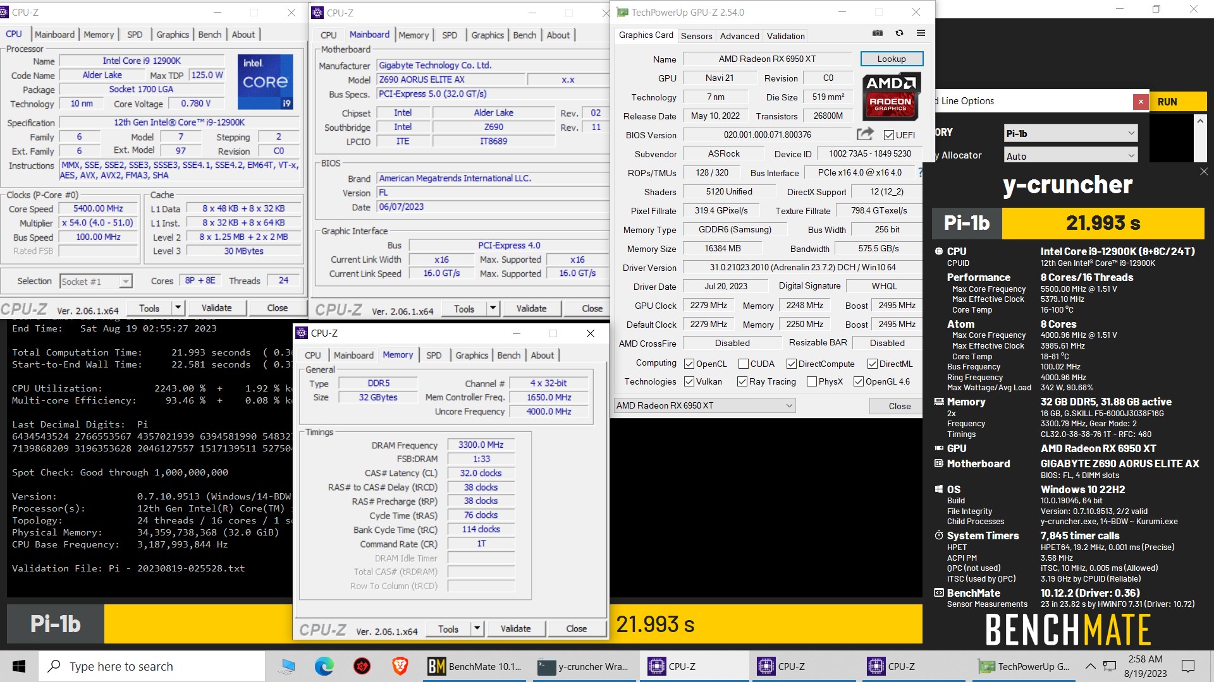1214x682 pixels.
Task: Click the System Timers clock icon
Action: (939, 535)
